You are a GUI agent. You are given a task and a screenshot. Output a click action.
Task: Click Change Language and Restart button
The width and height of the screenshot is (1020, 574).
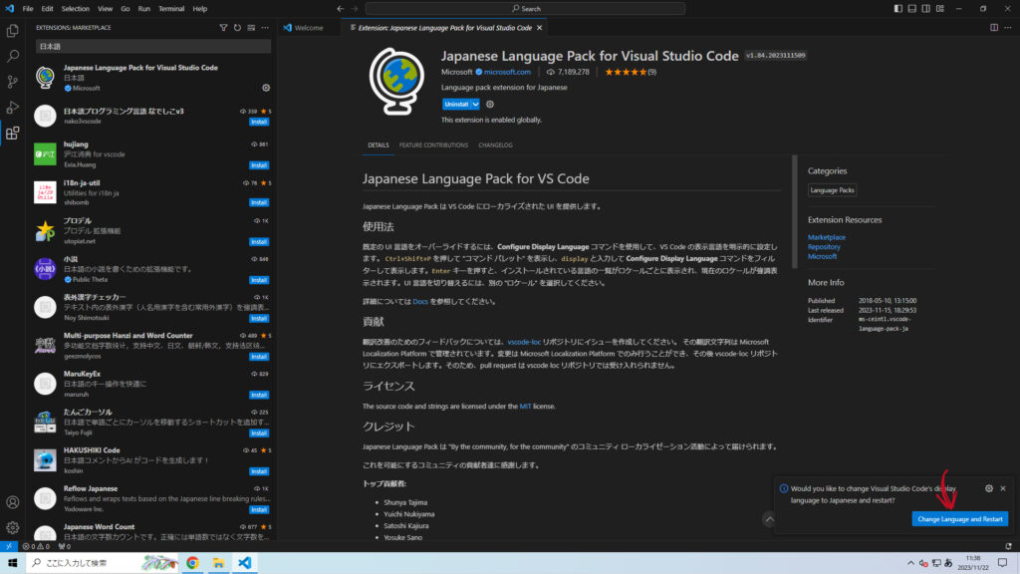[959, 519]
